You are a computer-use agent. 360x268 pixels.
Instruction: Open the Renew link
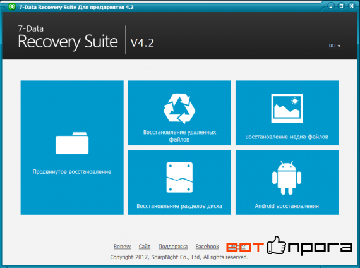click(x=122, y=247)
